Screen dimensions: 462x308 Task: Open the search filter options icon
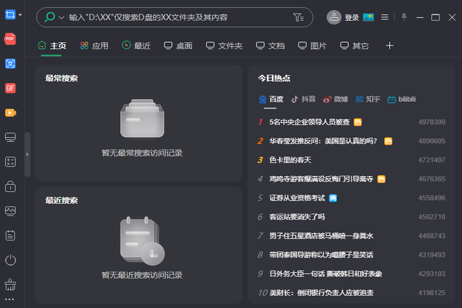click(299, 17)
